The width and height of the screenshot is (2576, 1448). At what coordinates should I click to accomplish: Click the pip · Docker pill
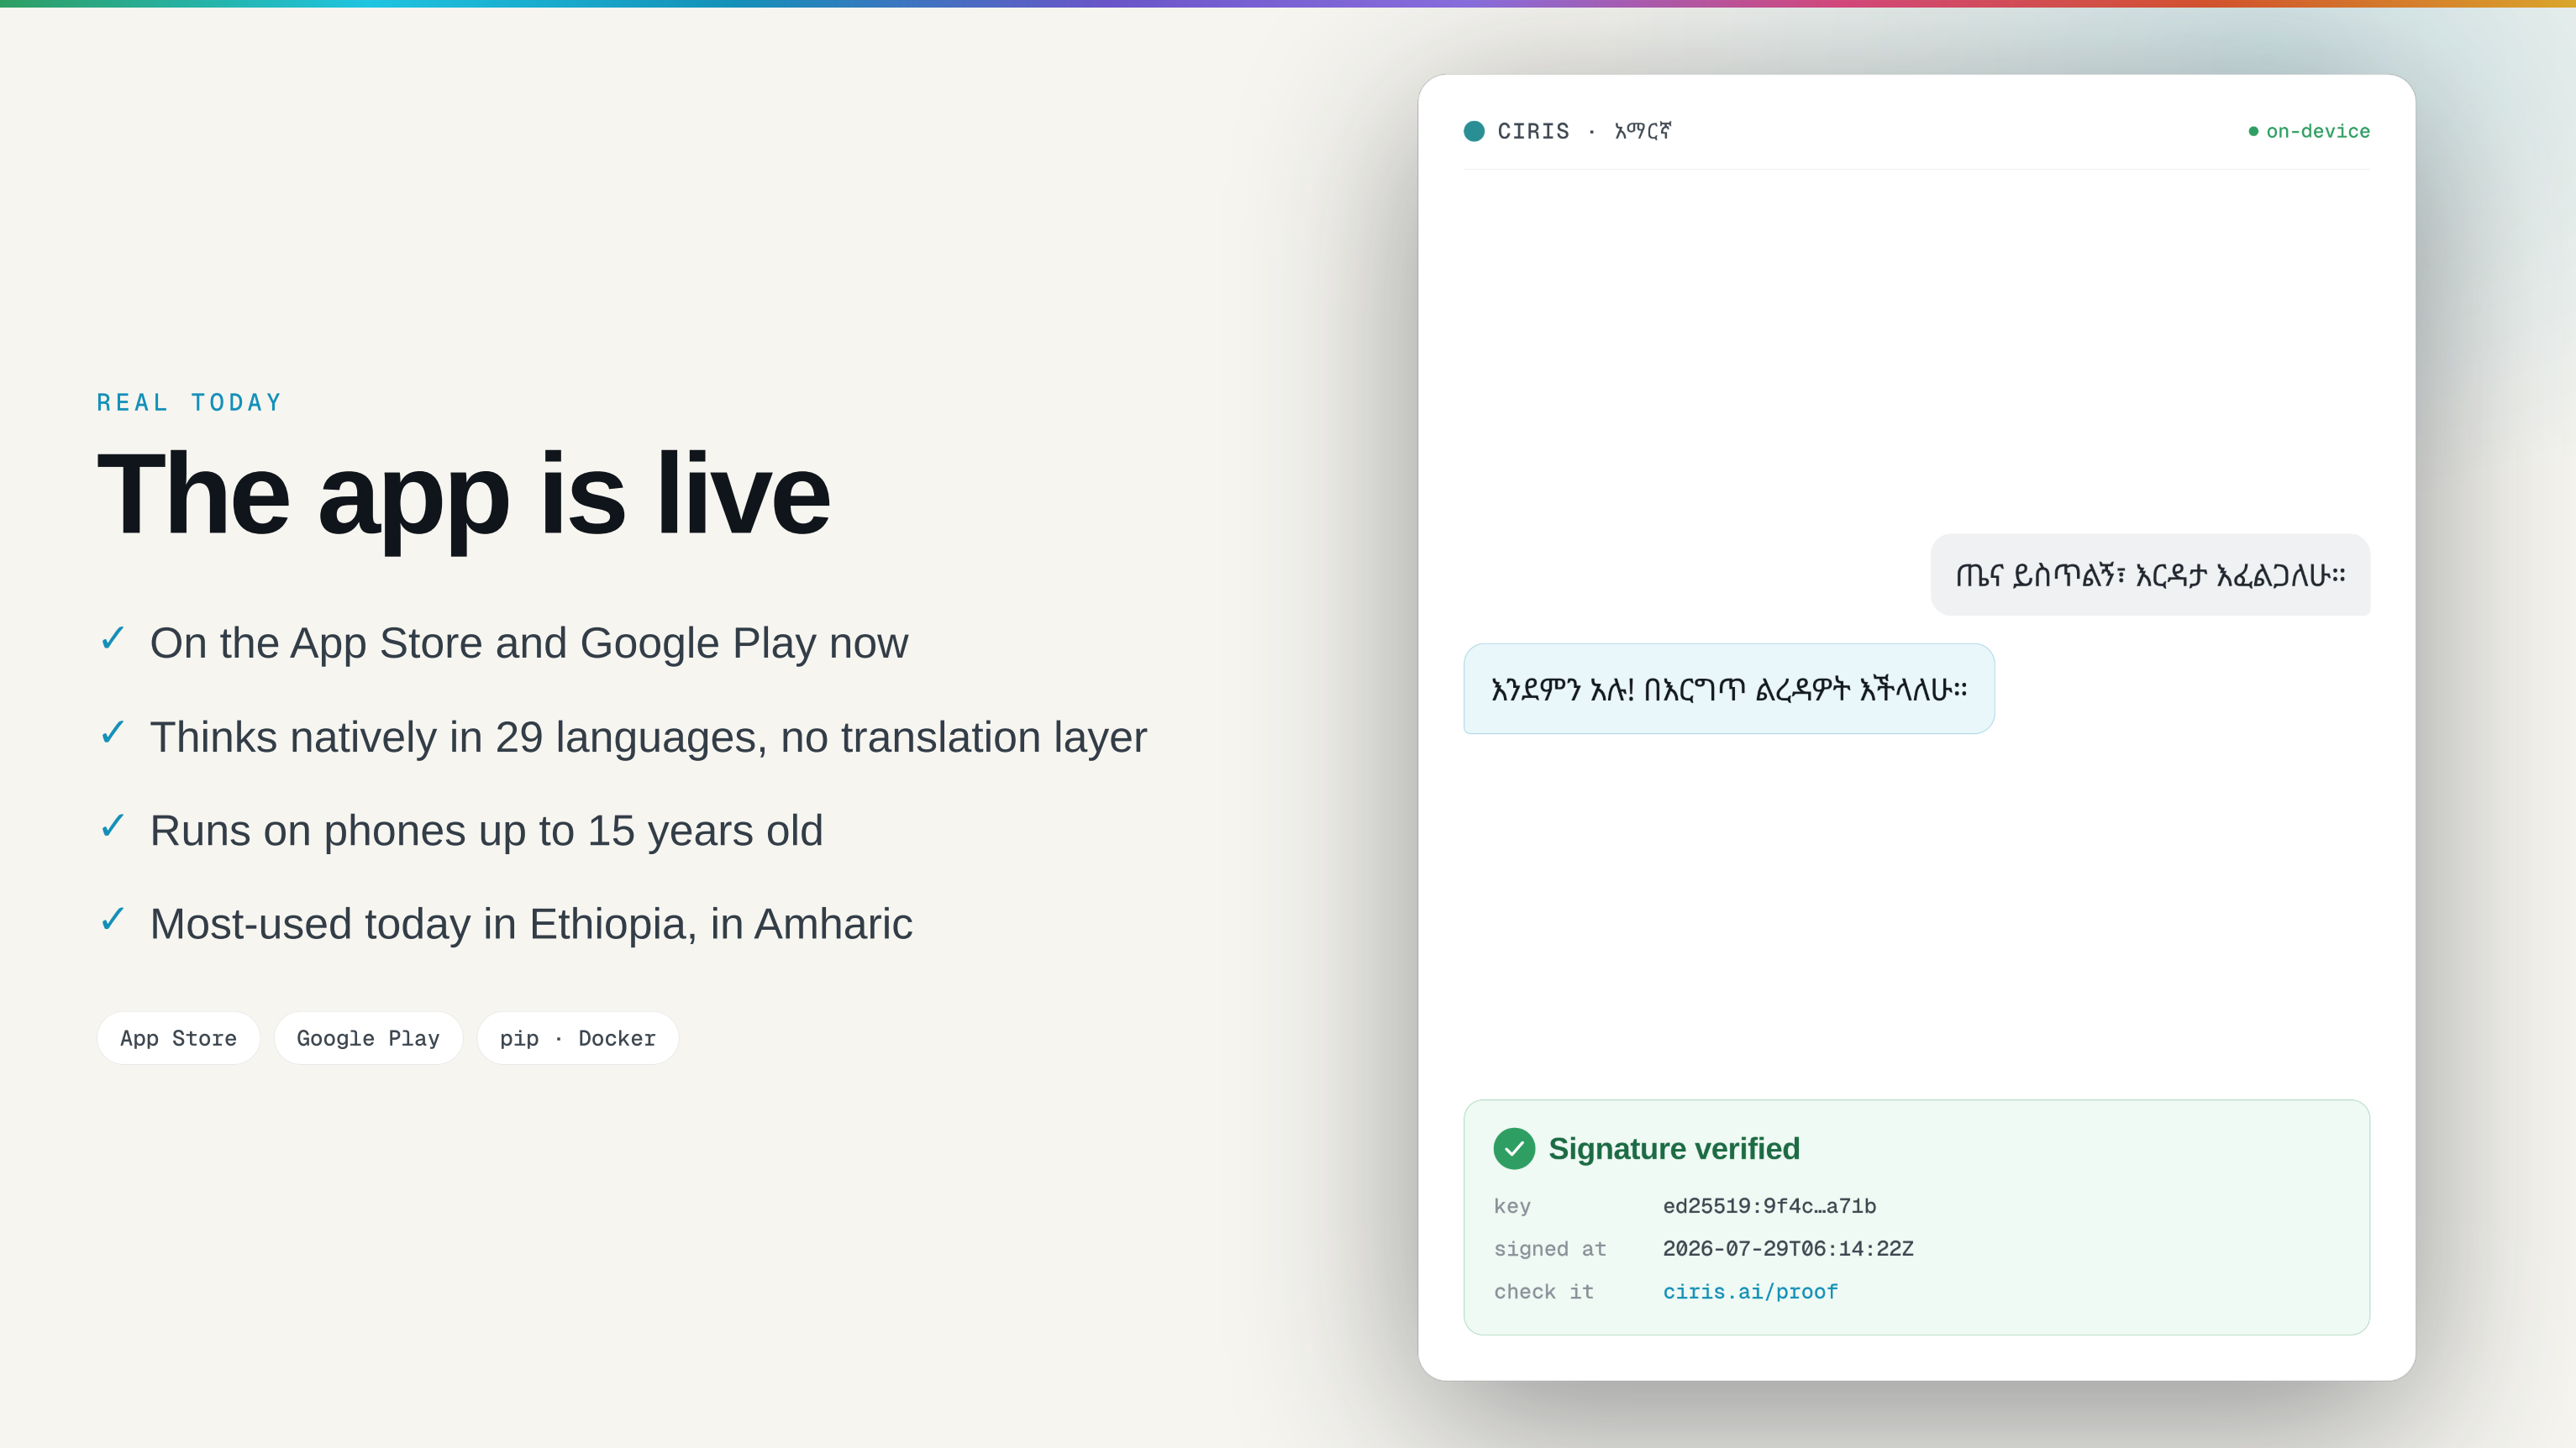[x=577, y=1038]
